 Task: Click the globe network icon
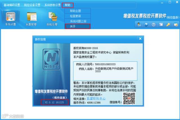146,25
